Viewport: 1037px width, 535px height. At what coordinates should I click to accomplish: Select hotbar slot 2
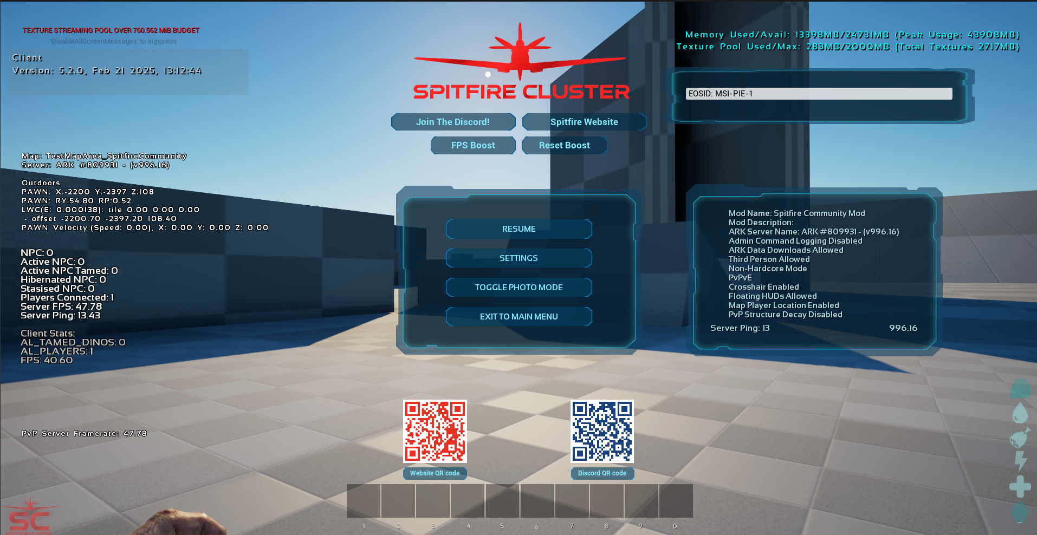[x=398, y=501]
